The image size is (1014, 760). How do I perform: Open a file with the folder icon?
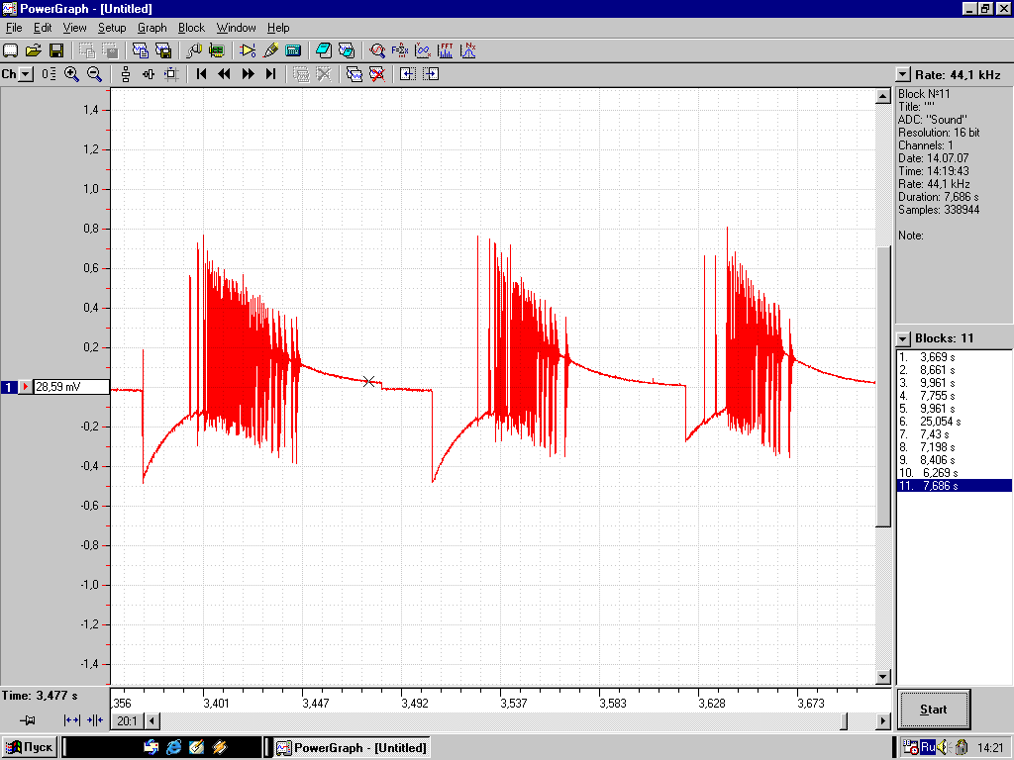tap(34, 50)
